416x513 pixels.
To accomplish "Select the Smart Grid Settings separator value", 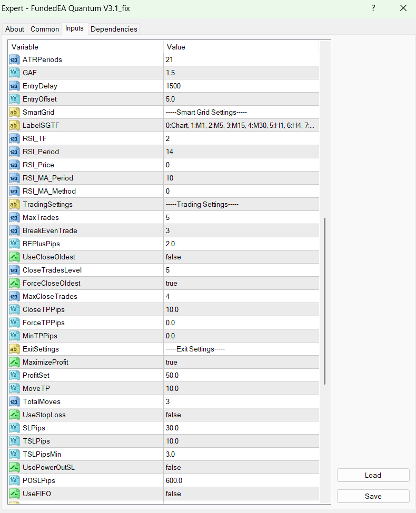I will pyautogui.click(x=241, y=112).
